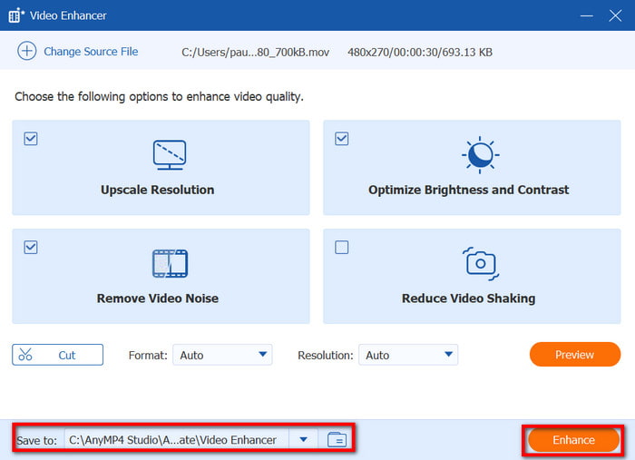Click the Video Enhancer app icon
Image resolution: width=635 pixels, height=460 pixels.
pos(16,15)
